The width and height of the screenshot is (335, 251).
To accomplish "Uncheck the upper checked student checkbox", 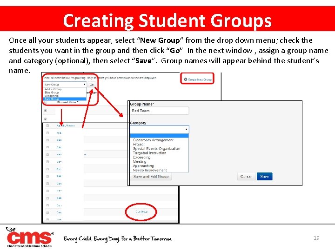I will (x=45, y=111).
